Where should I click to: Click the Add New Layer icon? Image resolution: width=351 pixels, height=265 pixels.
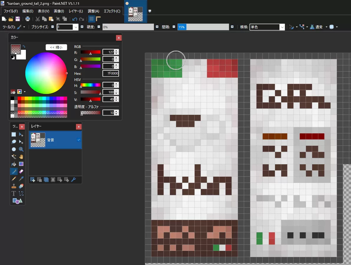coord(33,180)
